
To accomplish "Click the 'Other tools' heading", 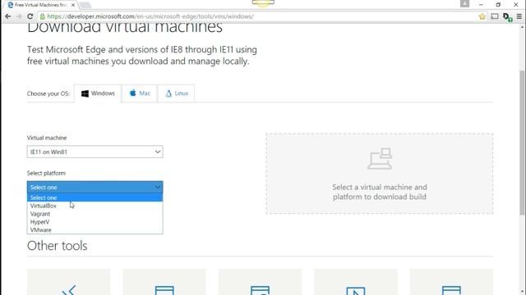I will pos(57,246).
